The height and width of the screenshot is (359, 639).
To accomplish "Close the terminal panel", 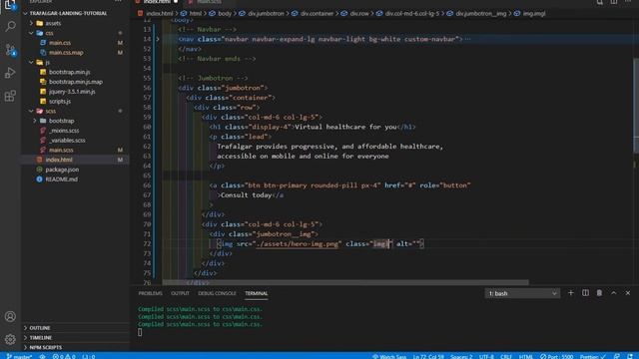I will pos(628,293).
